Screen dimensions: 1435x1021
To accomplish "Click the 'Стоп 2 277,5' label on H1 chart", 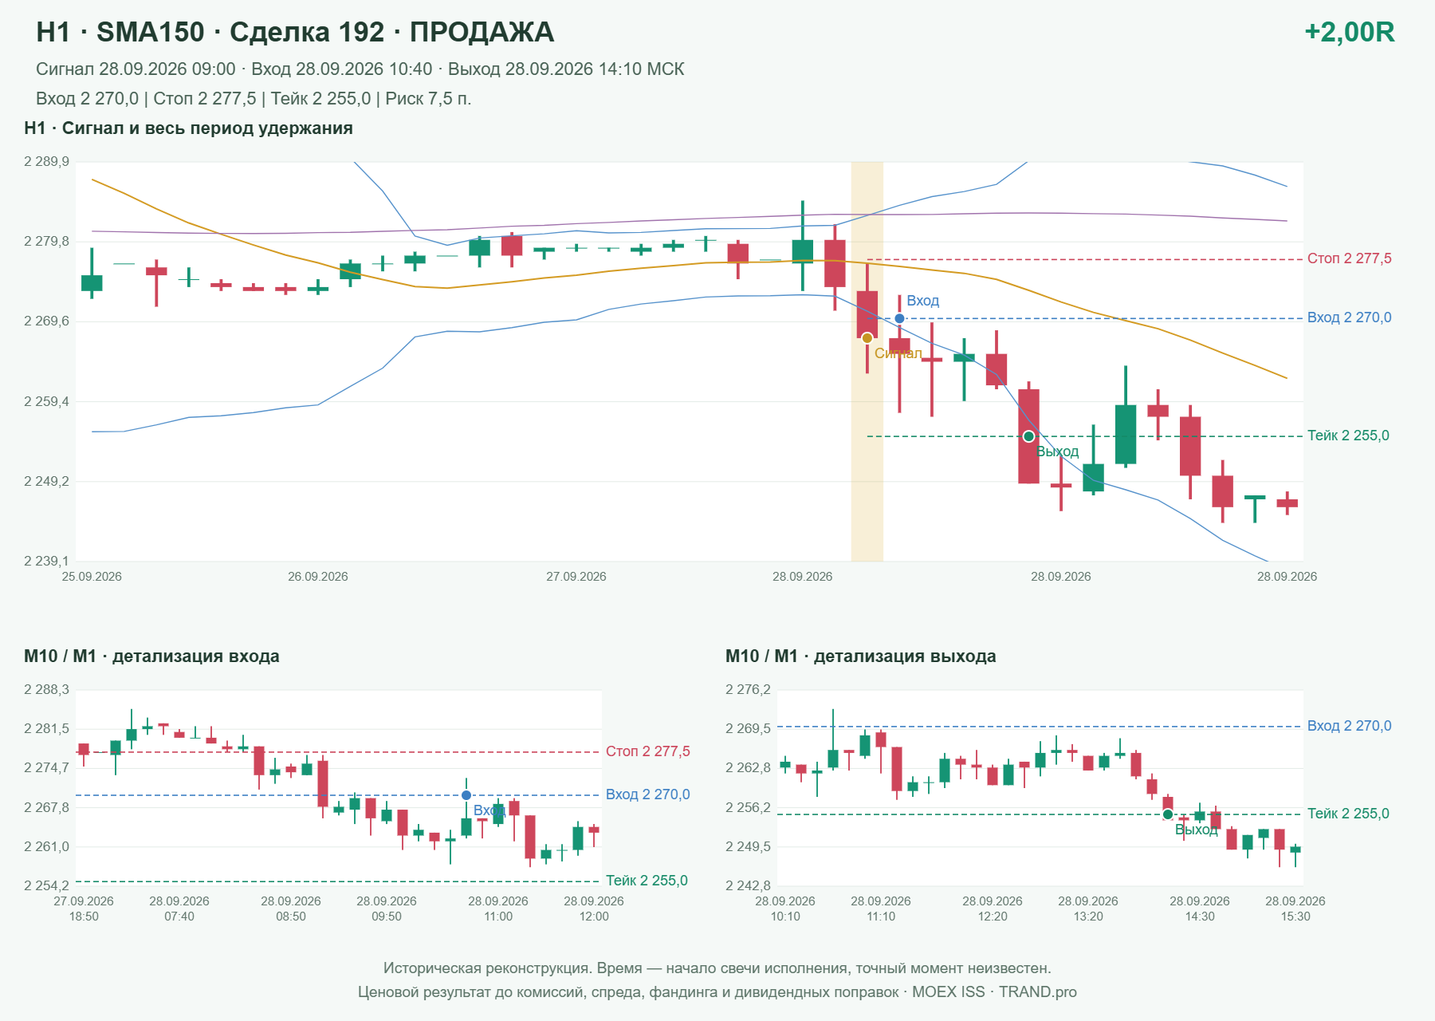I will 1349,258.
